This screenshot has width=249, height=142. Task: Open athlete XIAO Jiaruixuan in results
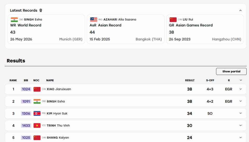59,89
